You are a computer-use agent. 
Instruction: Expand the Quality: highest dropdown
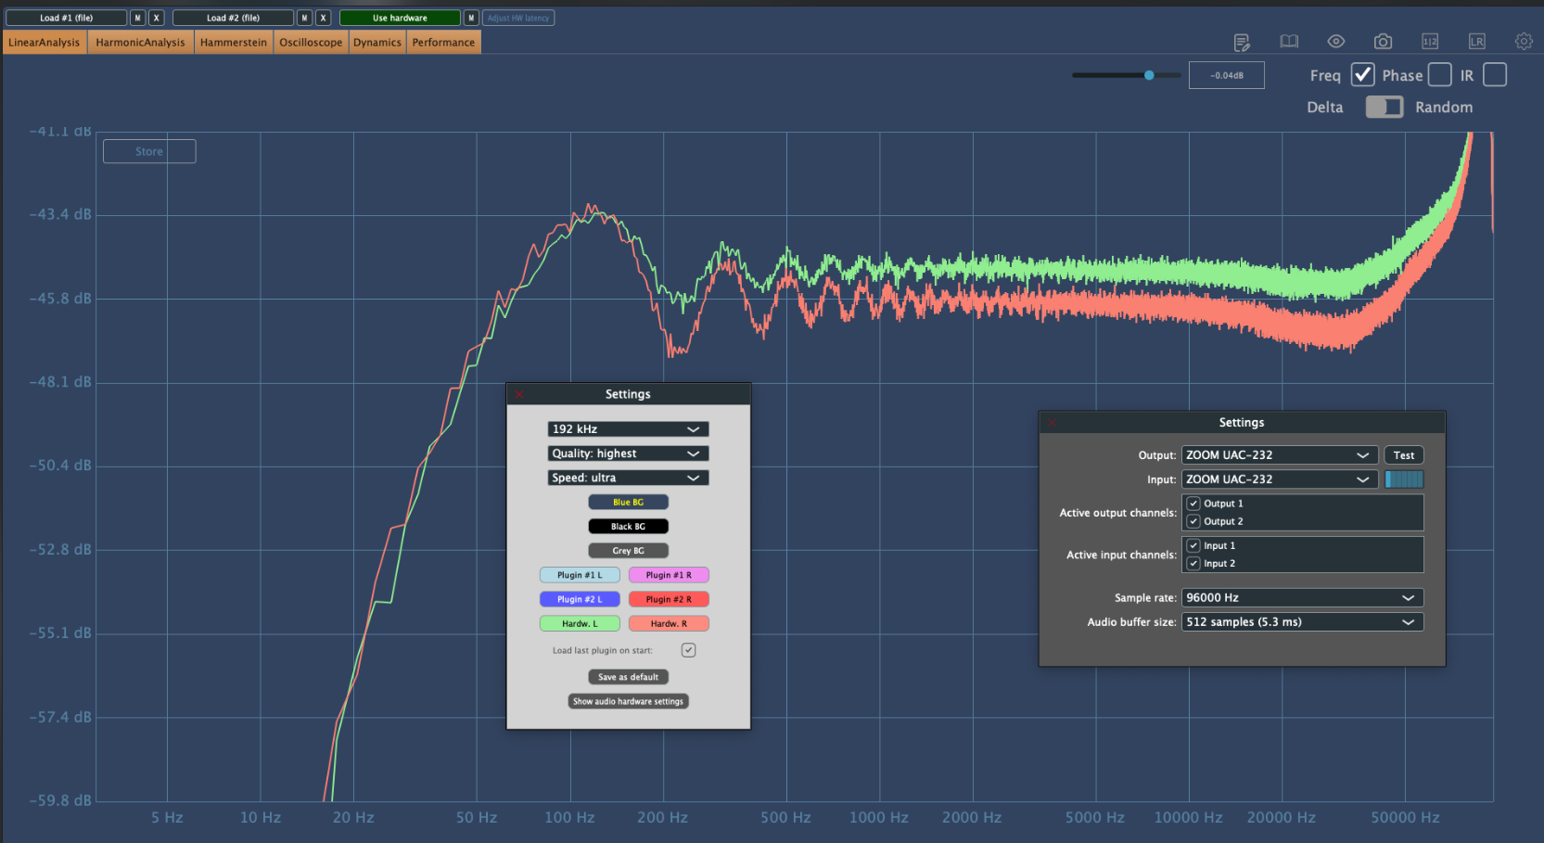(628, 453)
